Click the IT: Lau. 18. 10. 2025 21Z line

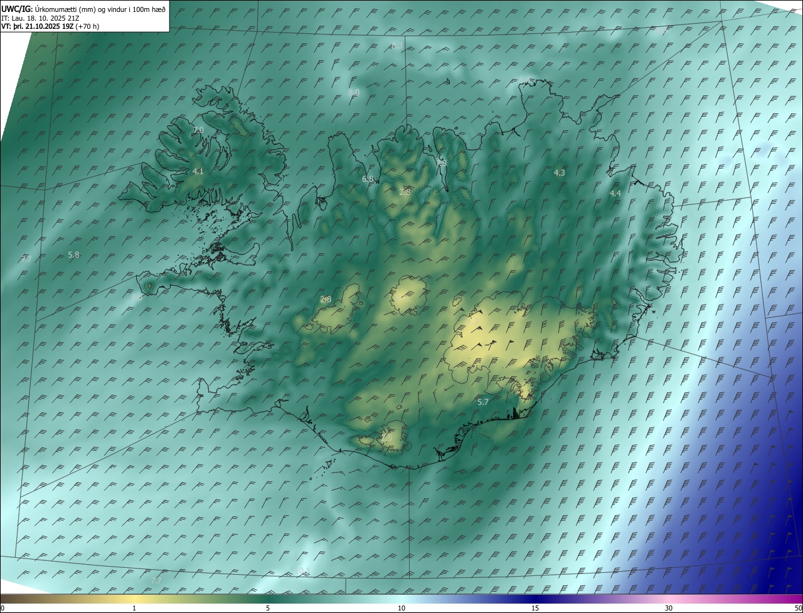point(40,18)
